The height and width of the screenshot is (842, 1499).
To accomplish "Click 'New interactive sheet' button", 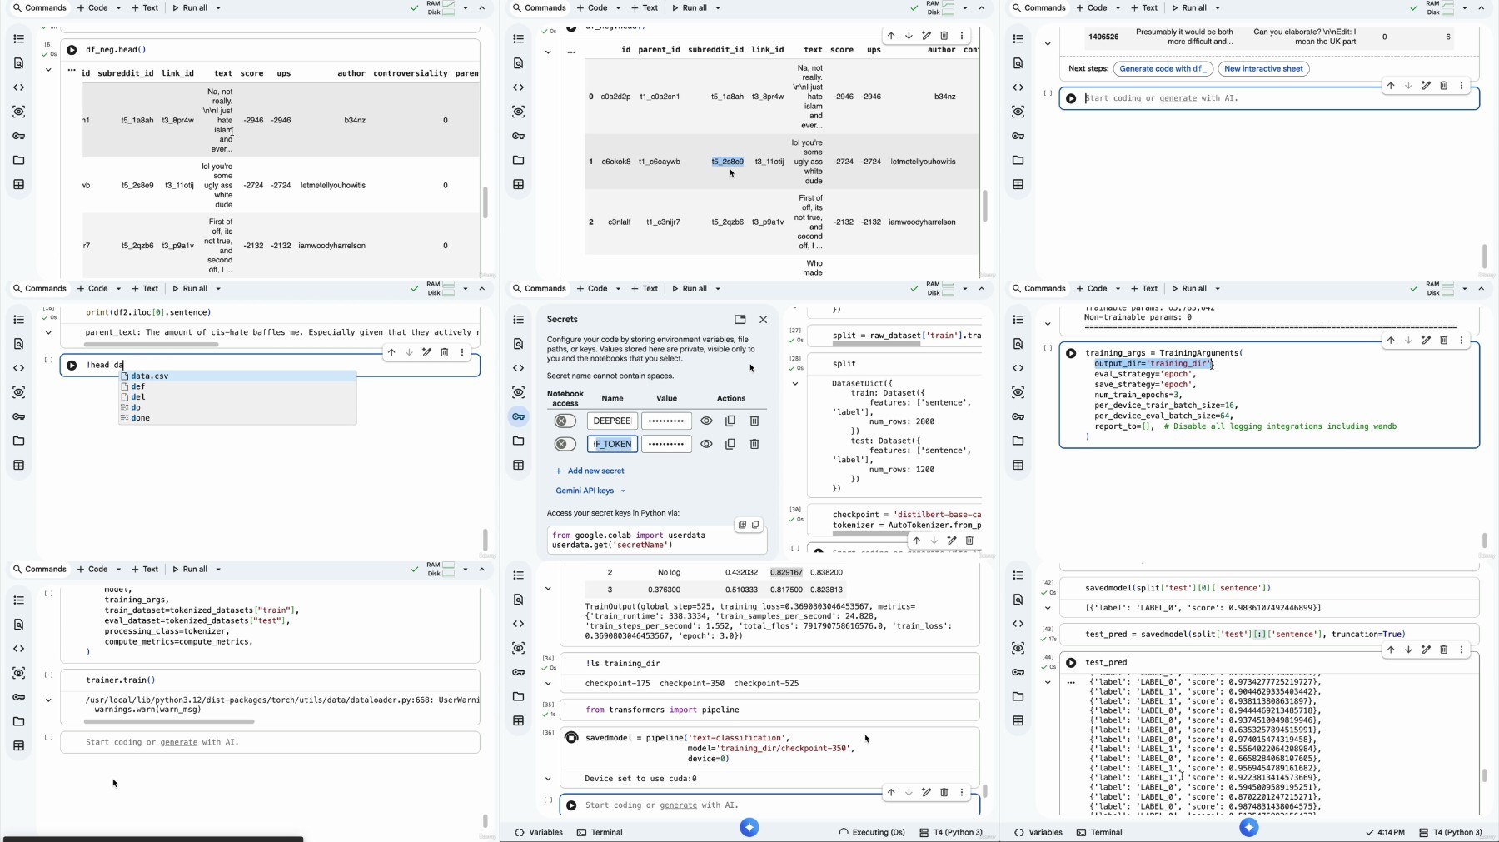I will click(1263, 69).
